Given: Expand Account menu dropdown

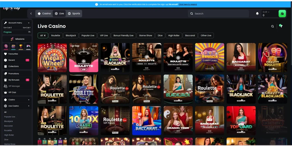Looking at the screenshot, I should coord(17,23).
